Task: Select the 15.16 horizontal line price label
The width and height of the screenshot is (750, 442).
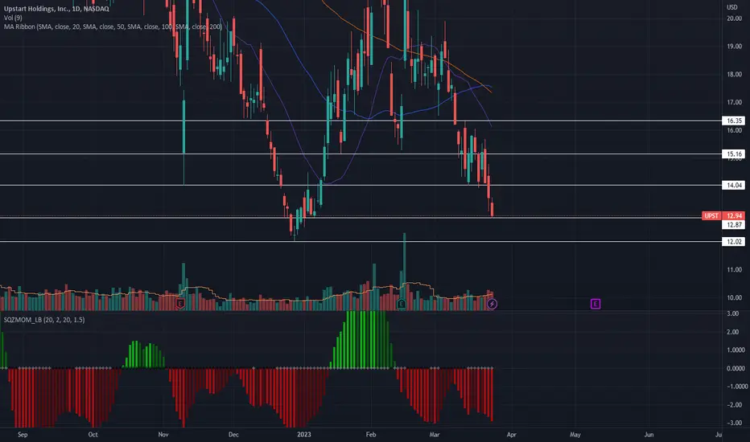Action: [734, 153]
